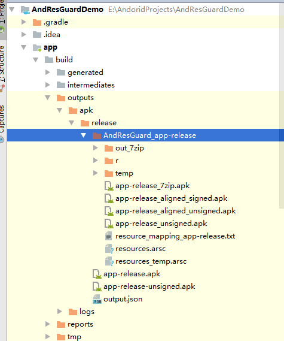Click the app-release_unsigned.apk file icon

click(x=109, y=224)
